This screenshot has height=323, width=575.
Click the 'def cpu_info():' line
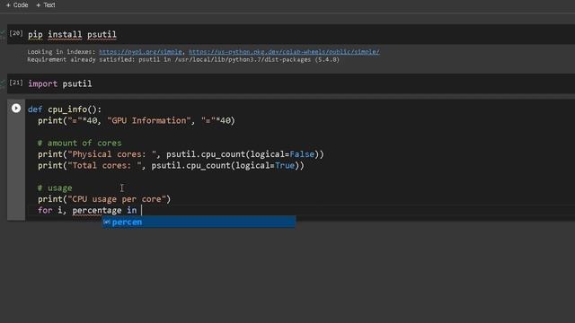65,109
